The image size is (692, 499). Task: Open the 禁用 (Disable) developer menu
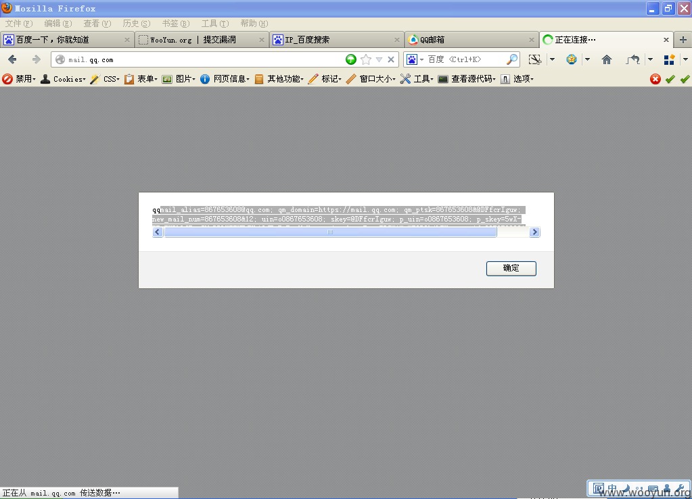[19, 79]
